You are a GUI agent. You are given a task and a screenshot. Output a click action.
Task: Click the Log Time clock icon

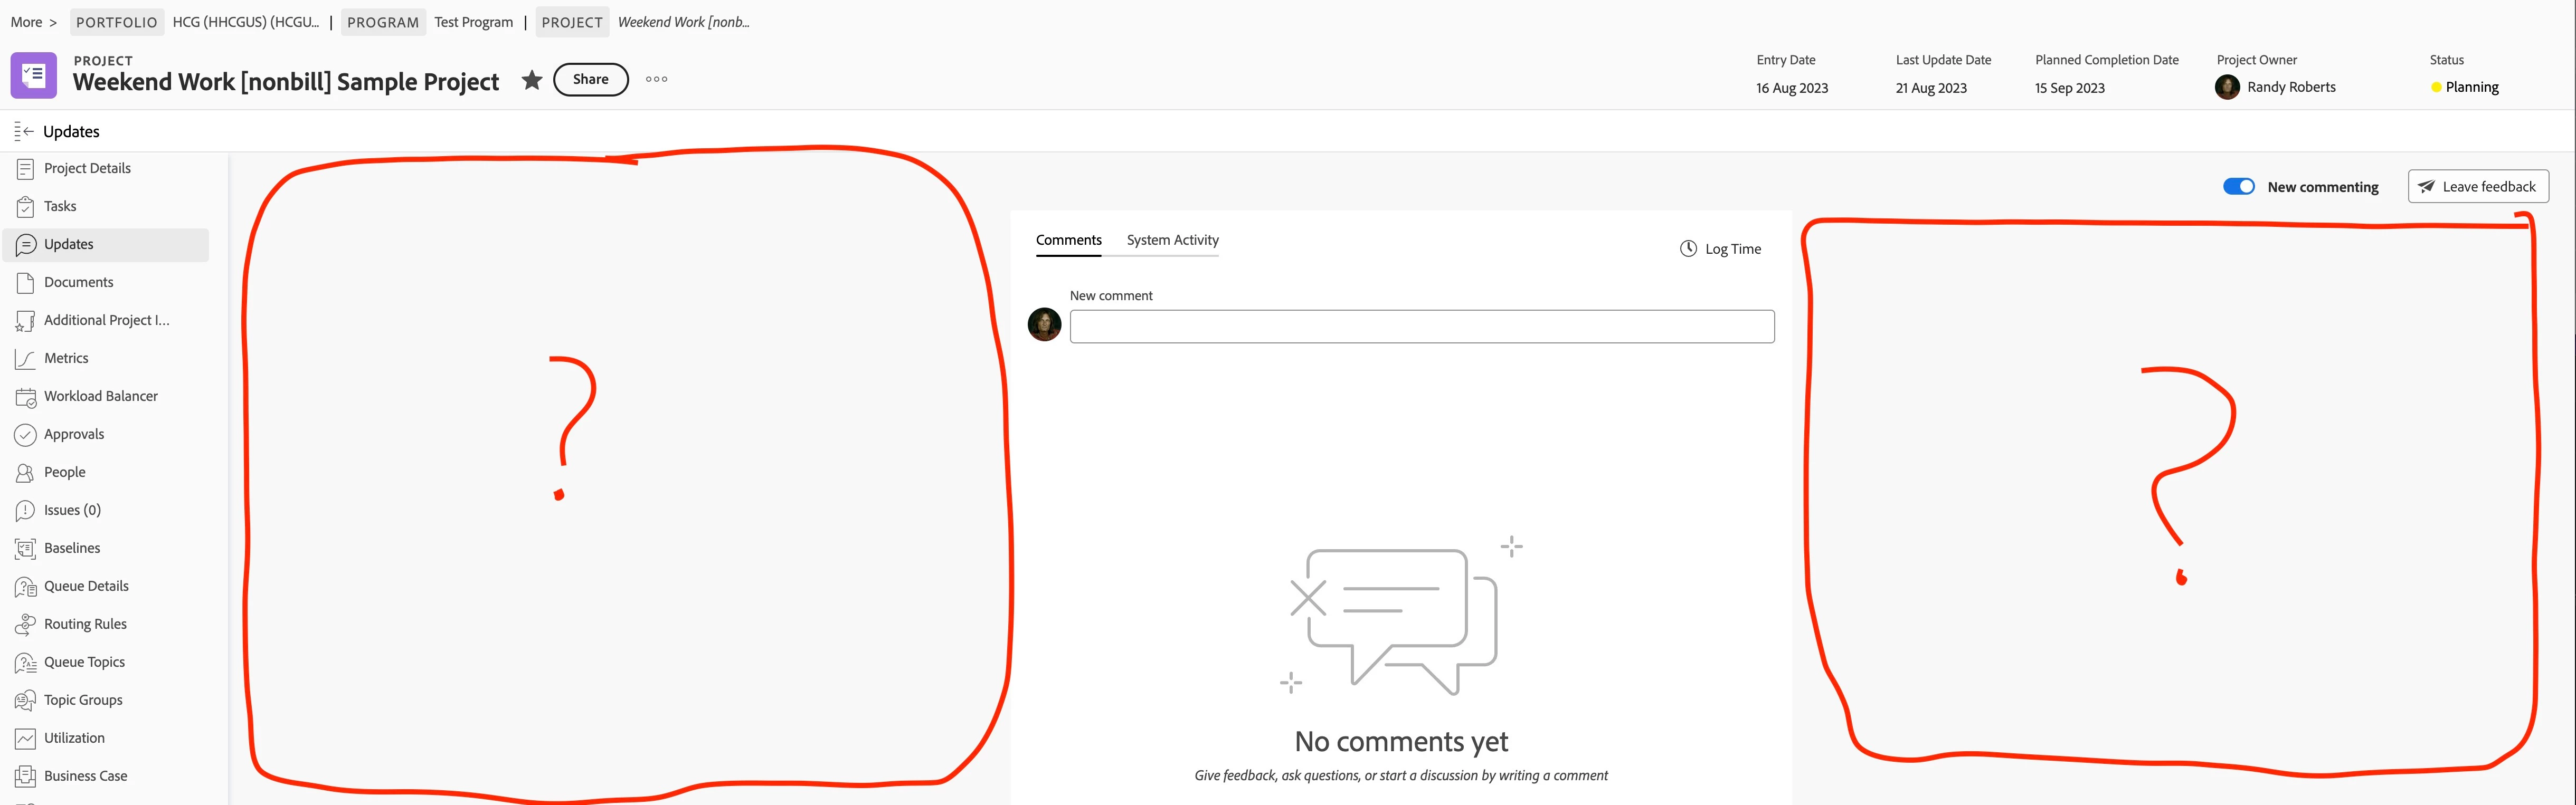[x=1688, y=248]
